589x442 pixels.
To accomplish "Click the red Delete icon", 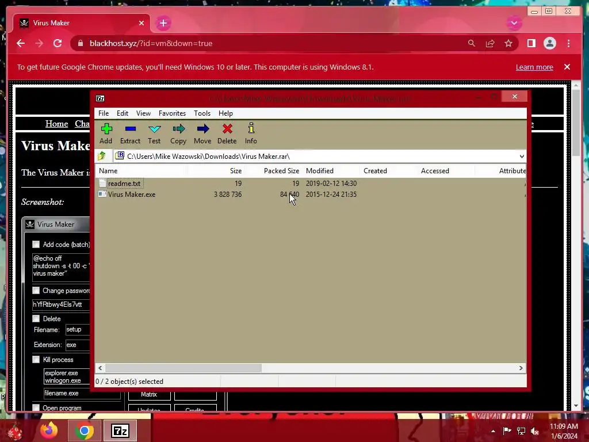I will [227, 134].
